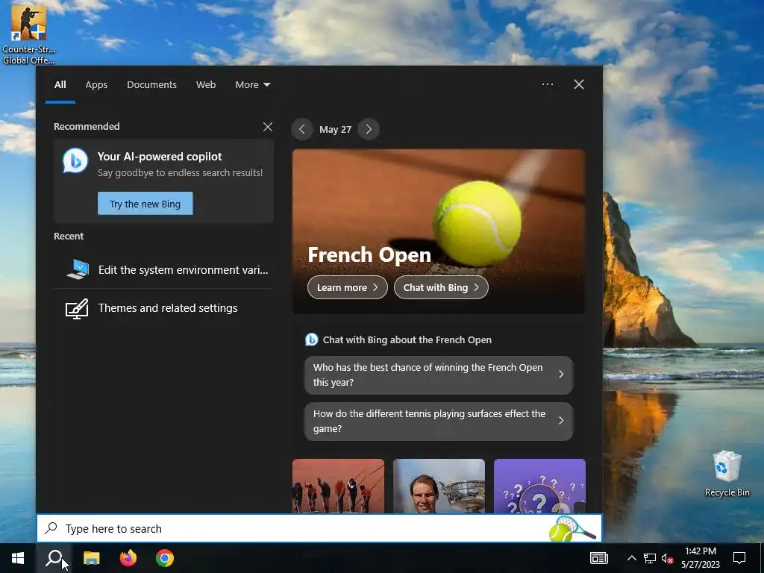Launch Google Chrome from the taskbar

pos(165,558)
